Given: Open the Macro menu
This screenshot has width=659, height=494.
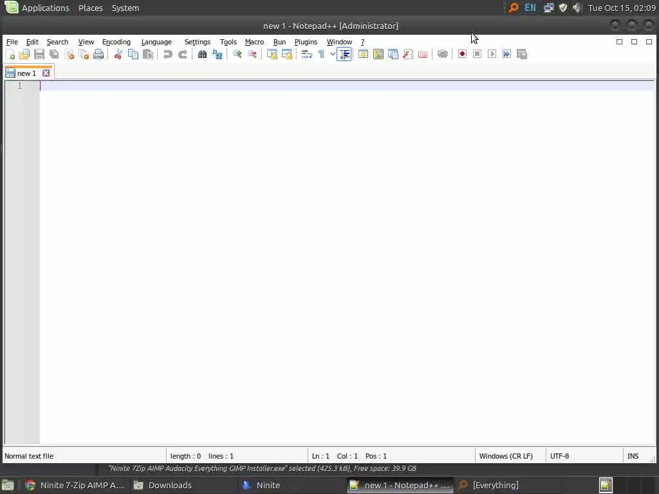Looking at the screenshot, I should coord(254,42).
